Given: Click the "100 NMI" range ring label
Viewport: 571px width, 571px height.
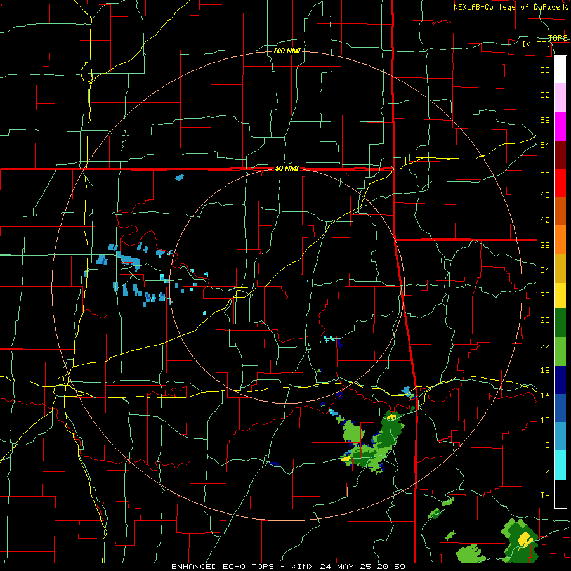Looking at the screenshot, I should coord(287,51).
